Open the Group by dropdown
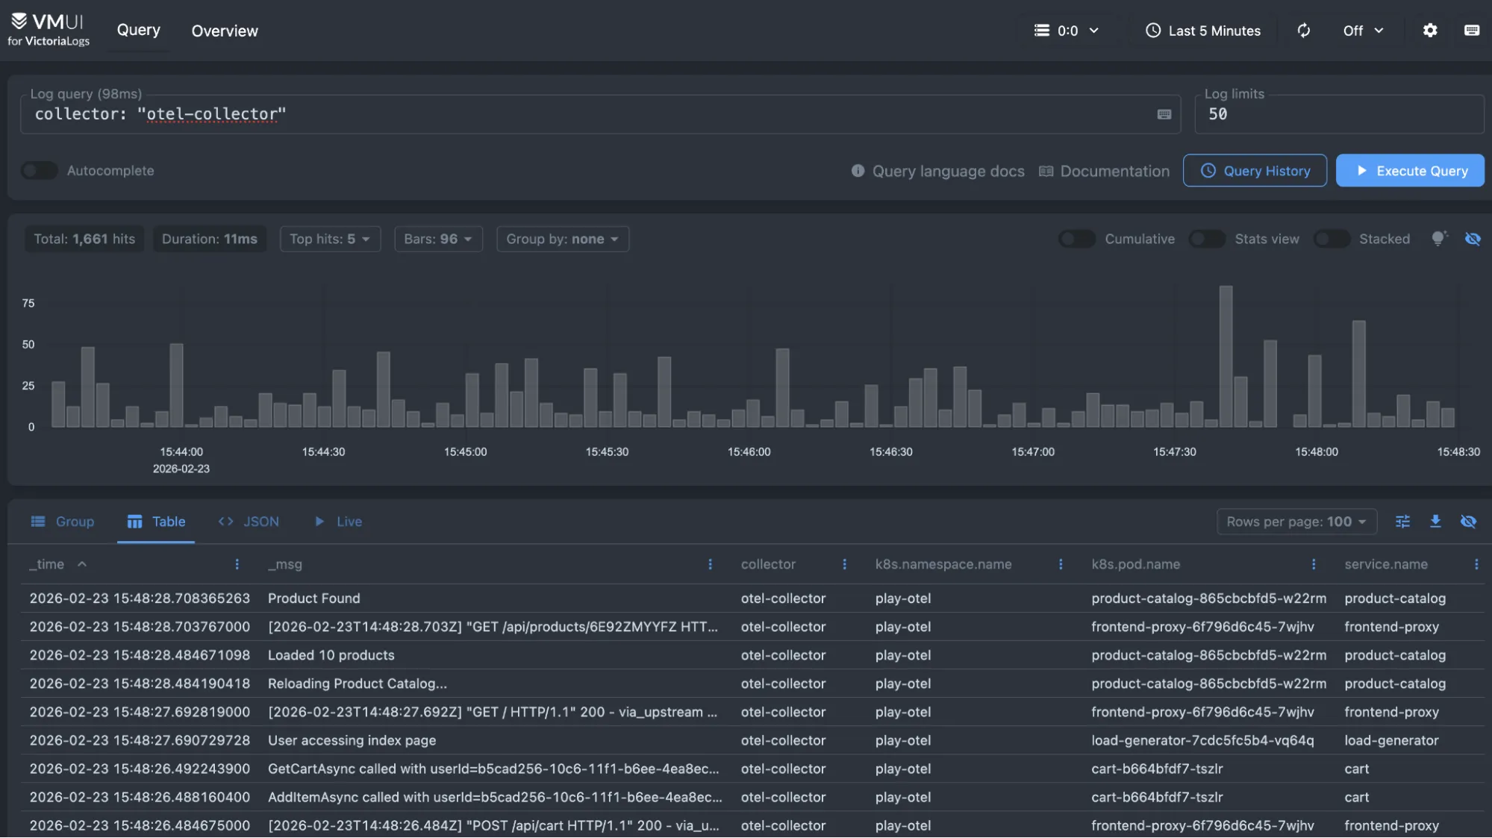 point(562,239)
